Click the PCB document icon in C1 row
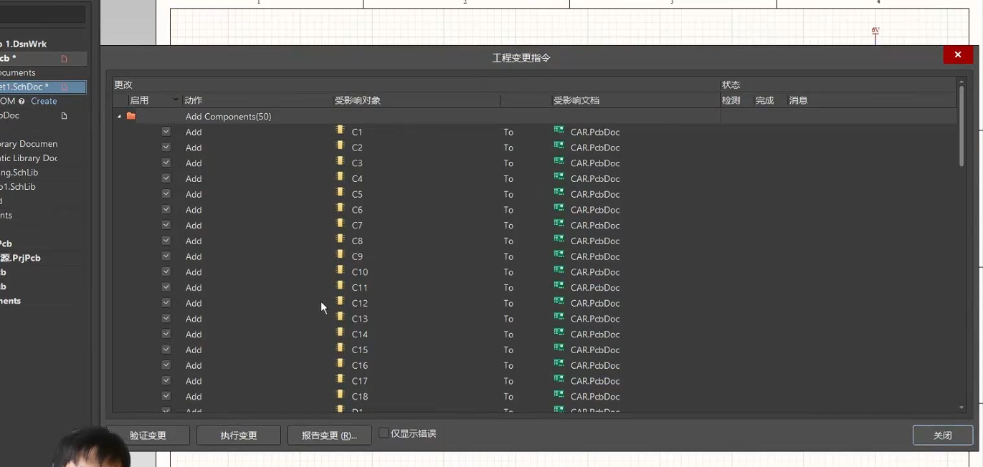The height and width of the screenshot is (467, 983). [559, 130]
